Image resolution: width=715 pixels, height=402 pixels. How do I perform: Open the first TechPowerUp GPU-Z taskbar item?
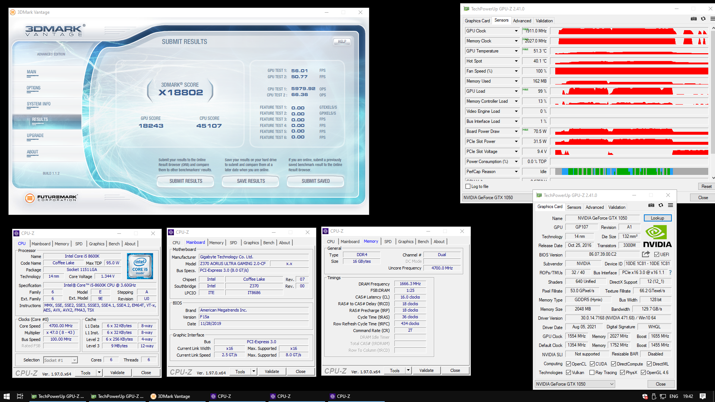[58, 396]
